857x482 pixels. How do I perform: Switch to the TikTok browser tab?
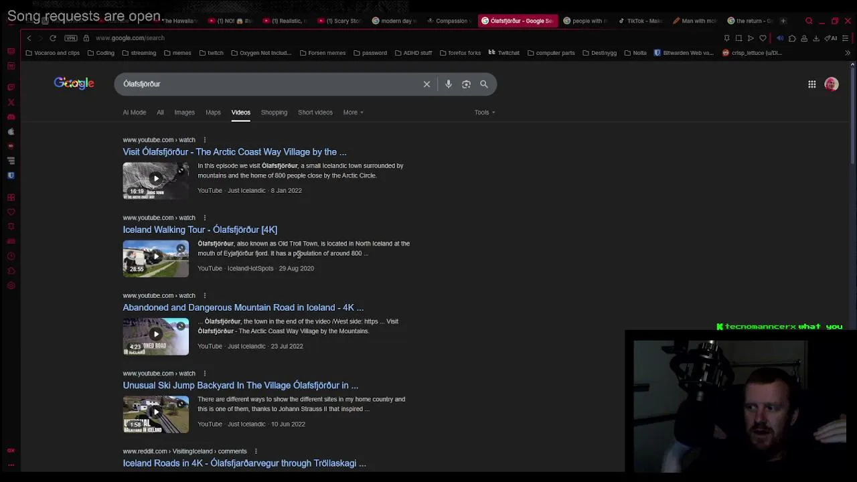point(640,21)
